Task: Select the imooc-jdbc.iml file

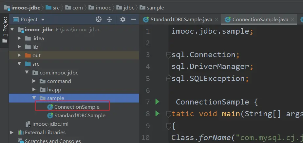Action: [50, 124]
